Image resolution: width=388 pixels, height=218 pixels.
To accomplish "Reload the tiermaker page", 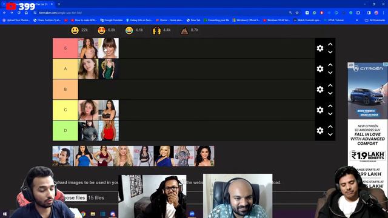I will [19, 13].
